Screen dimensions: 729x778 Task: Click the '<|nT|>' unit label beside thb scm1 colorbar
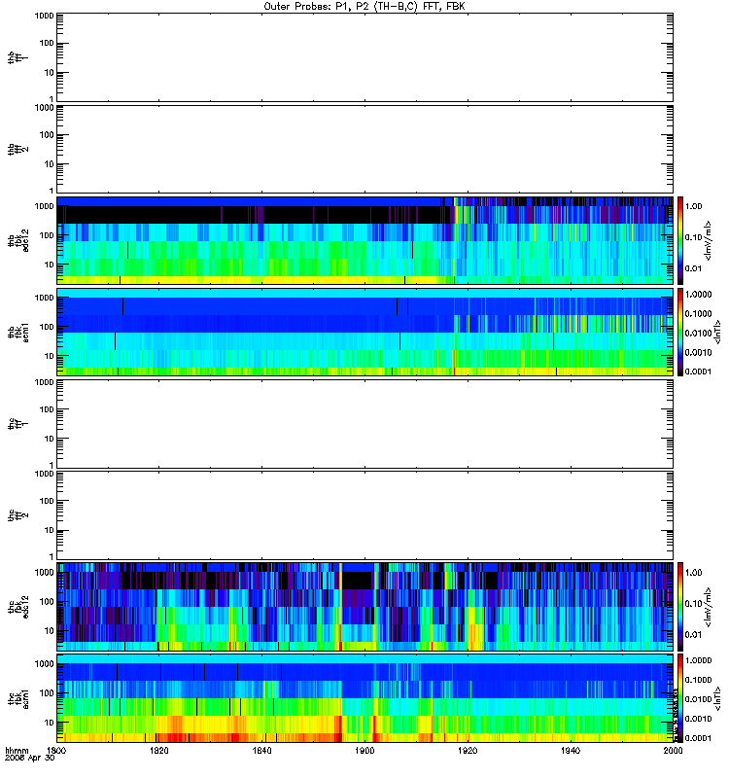click(717, 332)
